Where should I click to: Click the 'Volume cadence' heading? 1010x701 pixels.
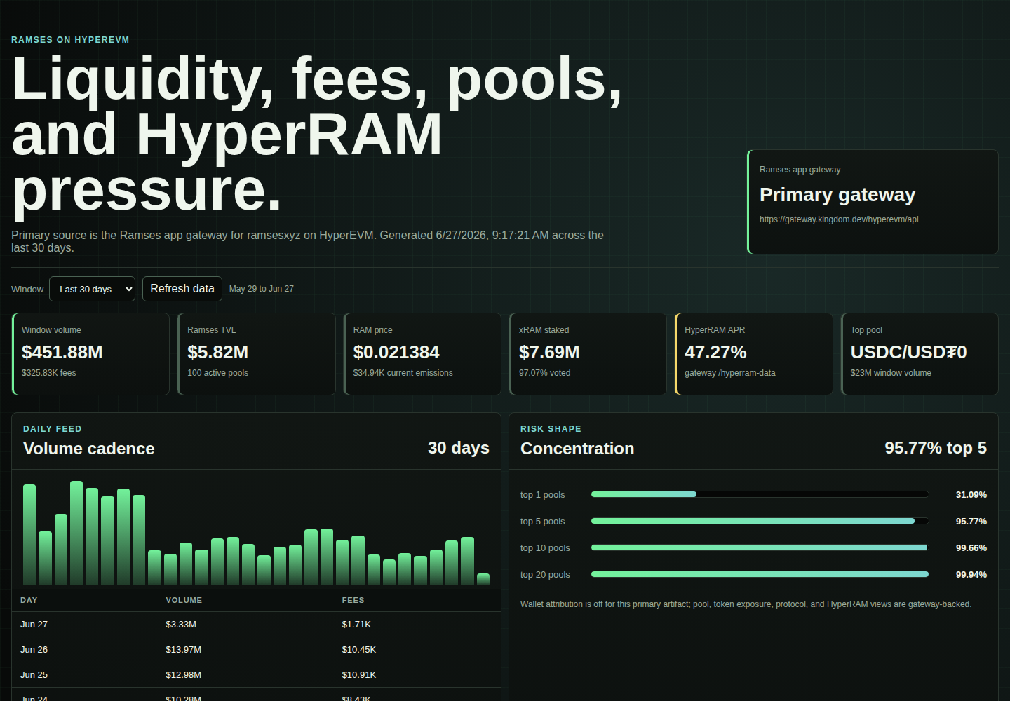click(x=89, y=449)
